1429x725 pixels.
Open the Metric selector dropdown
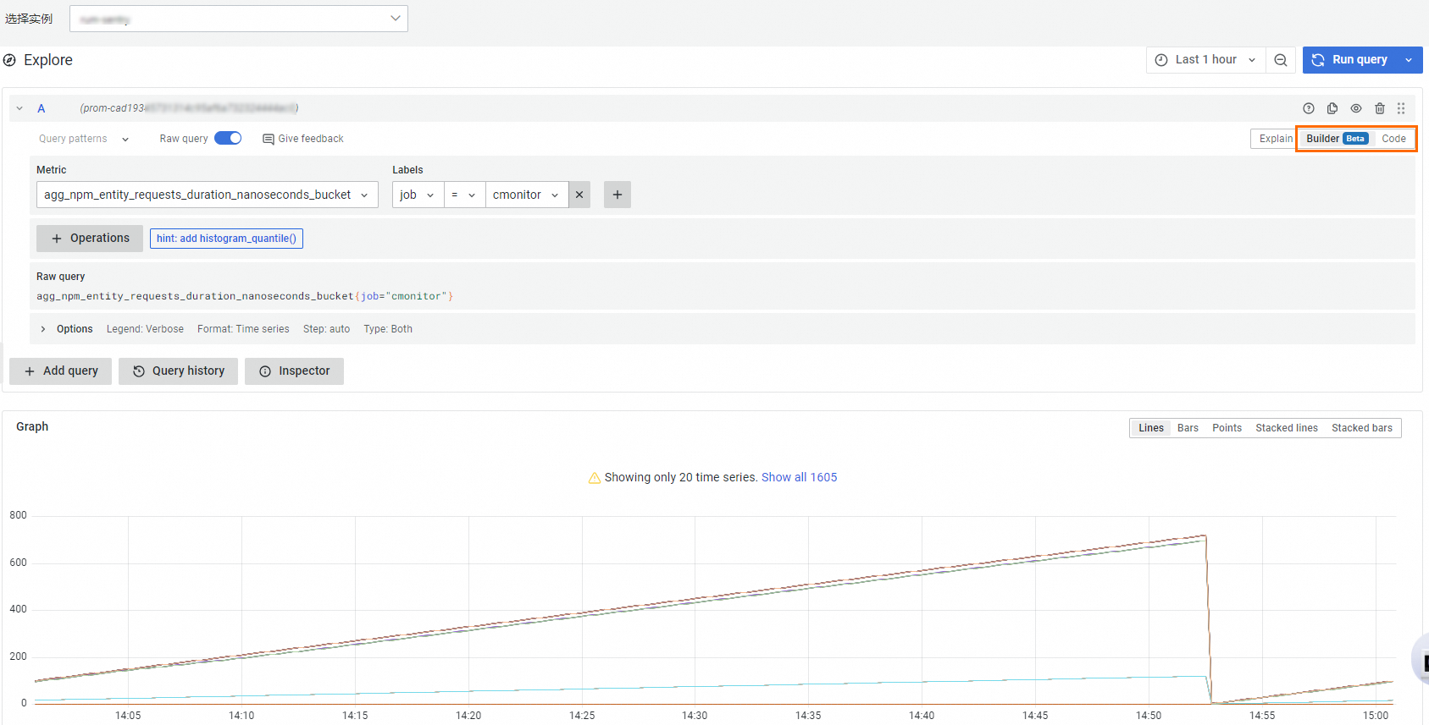(x=208, y=195)
